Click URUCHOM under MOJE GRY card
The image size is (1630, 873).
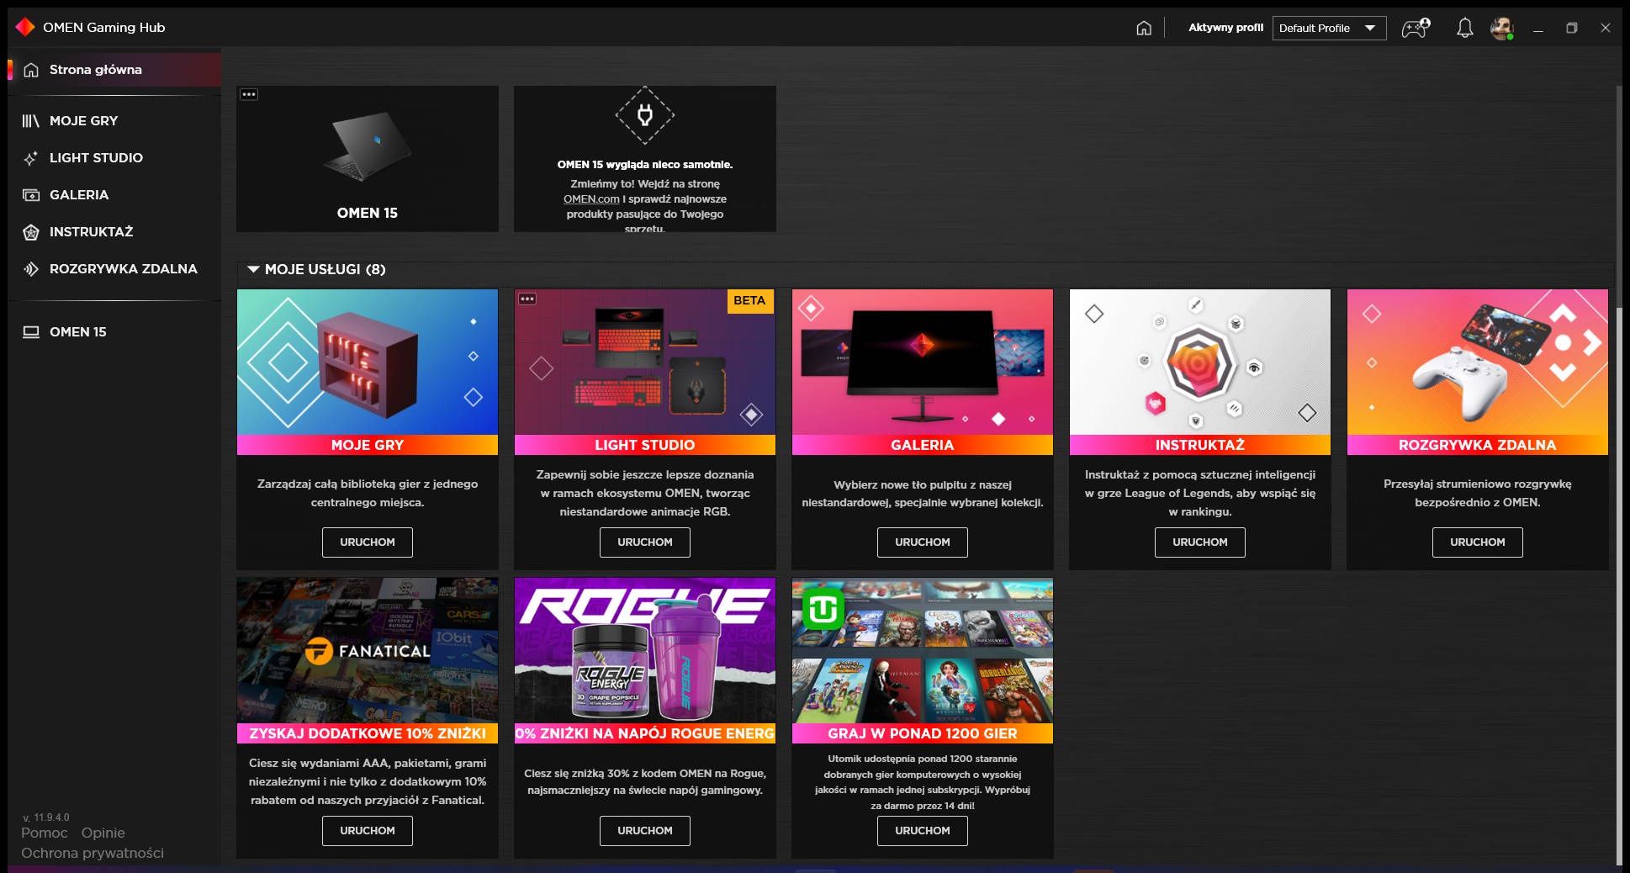click(x=368, y=542)
